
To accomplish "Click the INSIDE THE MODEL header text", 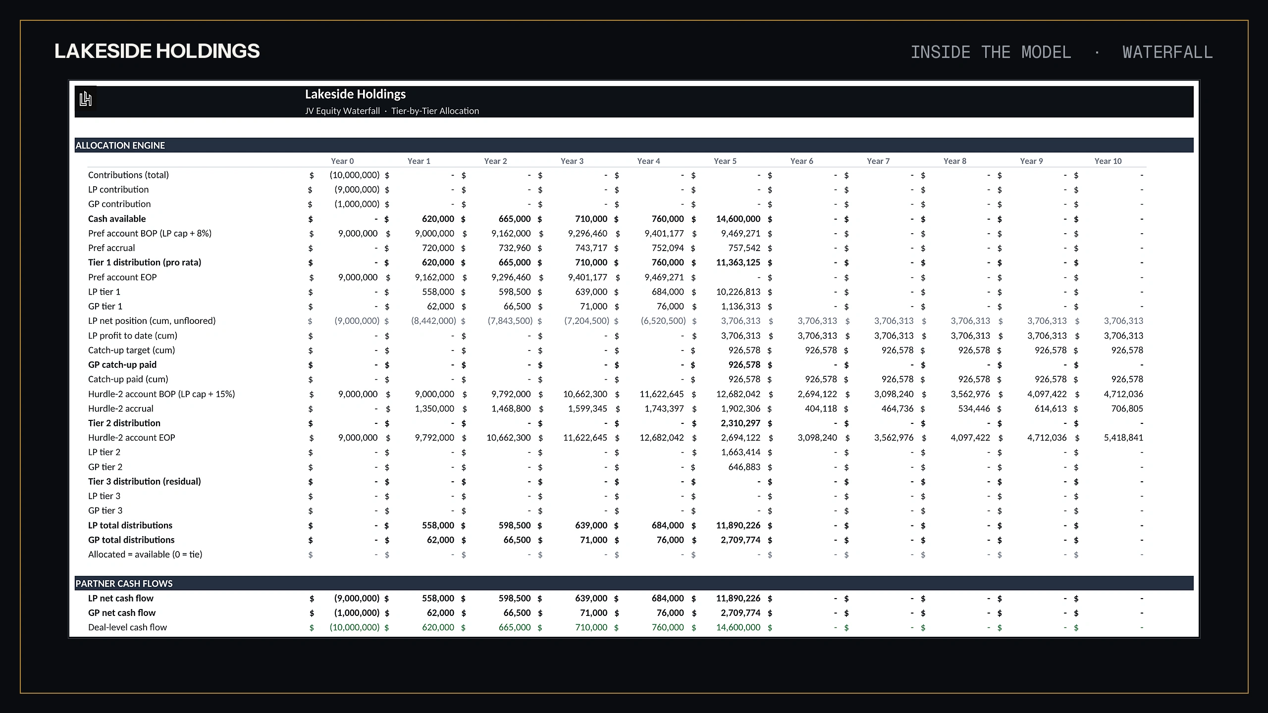I will tap(991, 52).
